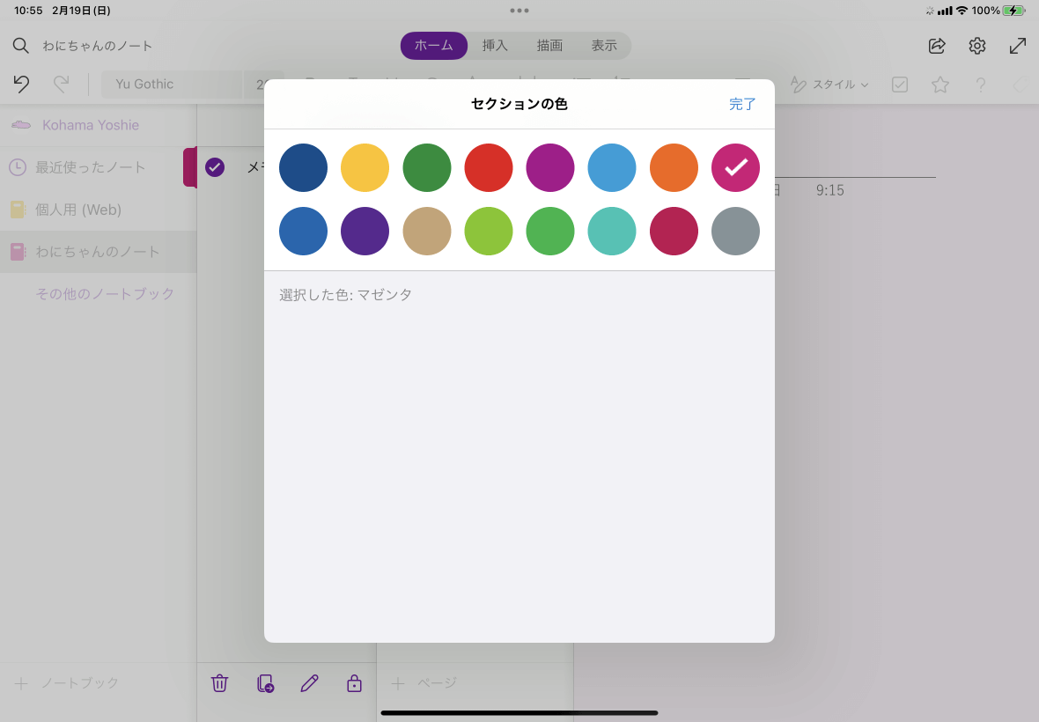Open その他のノートブック link
The image size is (1039, 722).
[x=105, y=293]
